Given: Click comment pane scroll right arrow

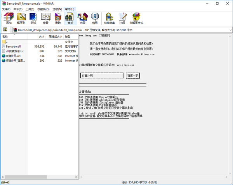Looking at the screenshot, I should (x=226, y=177).
